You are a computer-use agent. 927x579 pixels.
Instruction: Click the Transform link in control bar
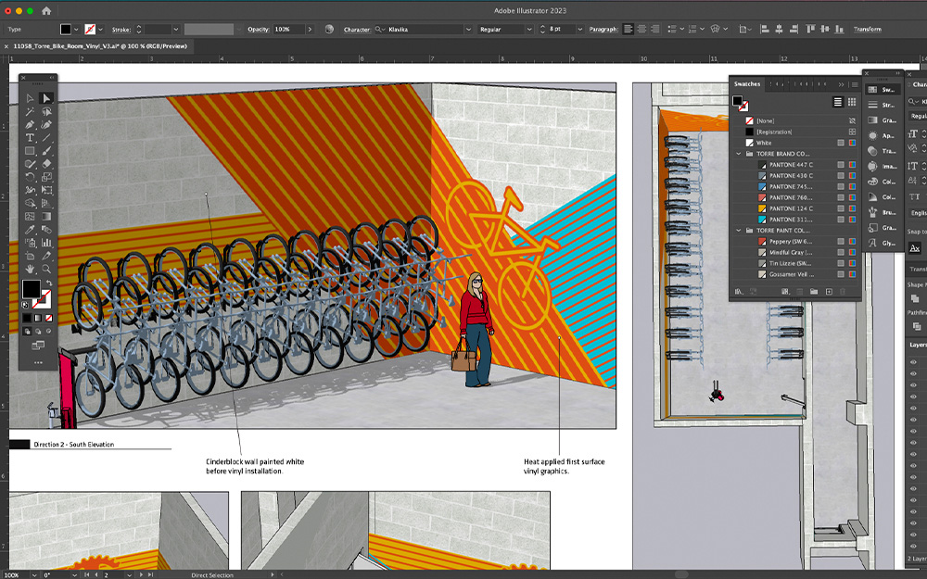868,29
